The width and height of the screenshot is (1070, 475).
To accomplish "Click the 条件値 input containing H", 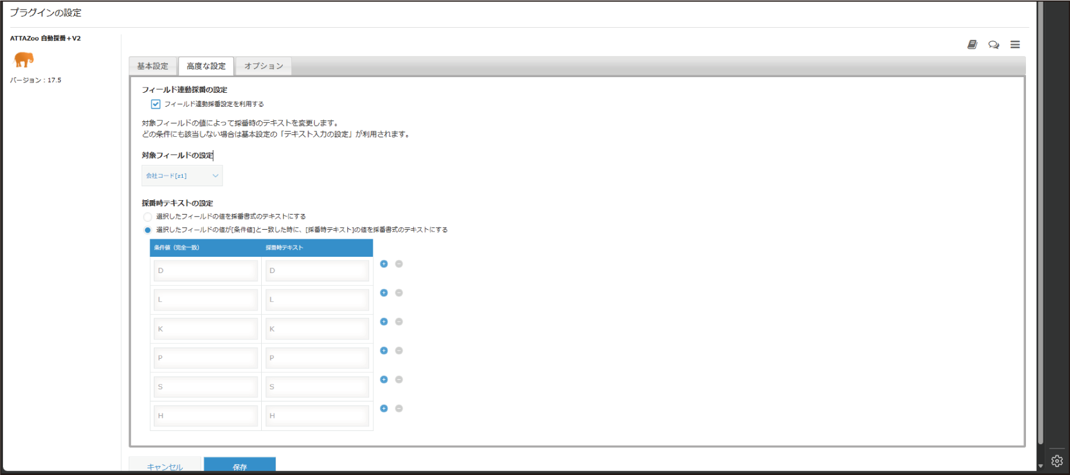I will coord(206,415).
